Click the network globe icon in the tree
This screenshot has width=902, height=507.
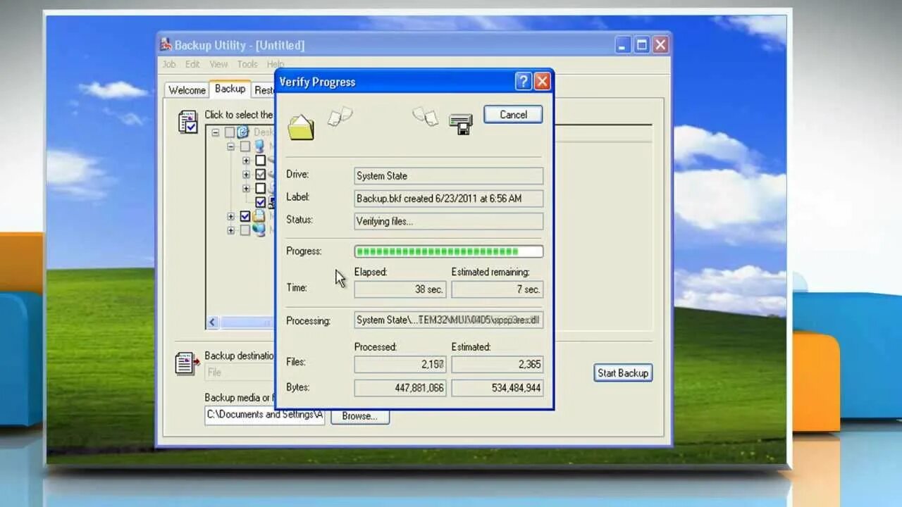(259, 230)
